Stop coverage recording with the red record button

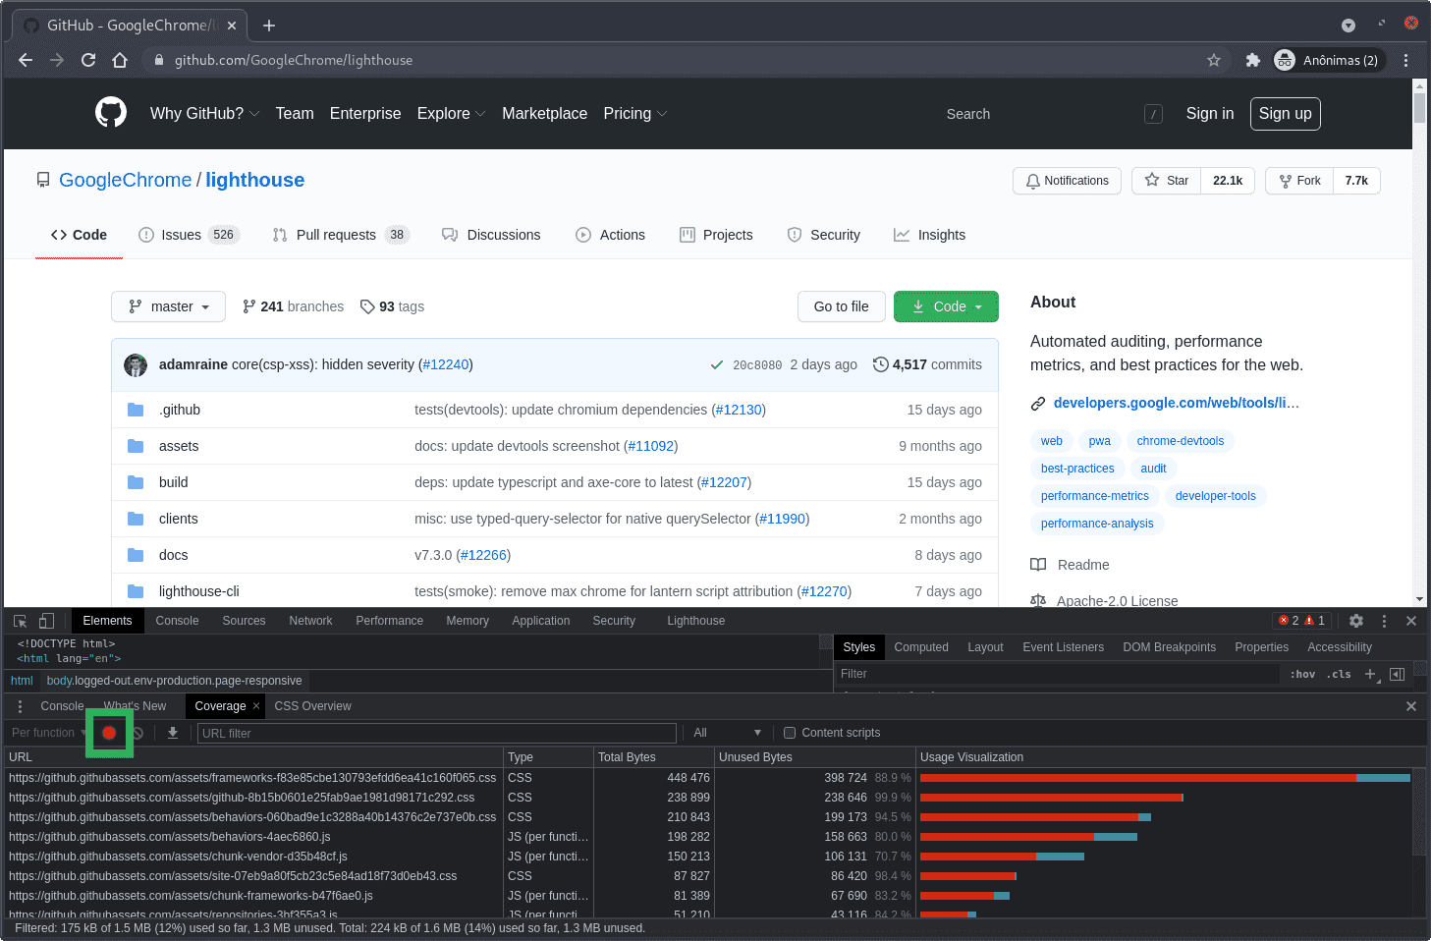[x=109, y=733]
